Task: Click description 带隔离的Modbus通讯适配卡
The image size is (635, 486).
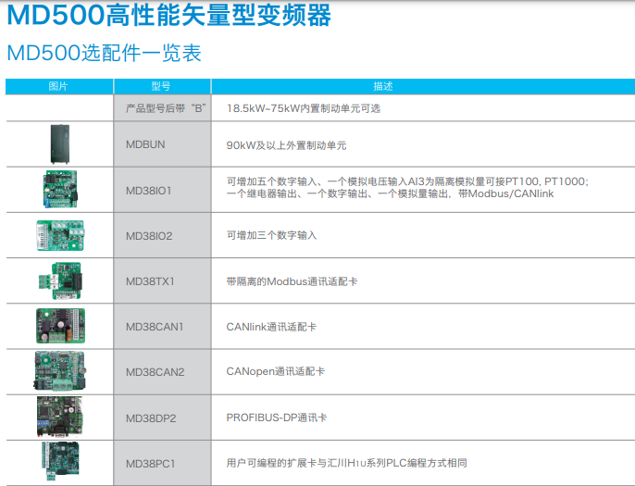Action: click(x=292, y=281)
